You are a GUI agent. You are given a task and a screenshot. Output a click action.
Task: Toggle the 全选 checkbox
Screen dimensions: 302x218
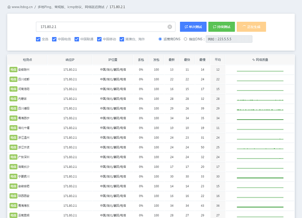point(38,39)
